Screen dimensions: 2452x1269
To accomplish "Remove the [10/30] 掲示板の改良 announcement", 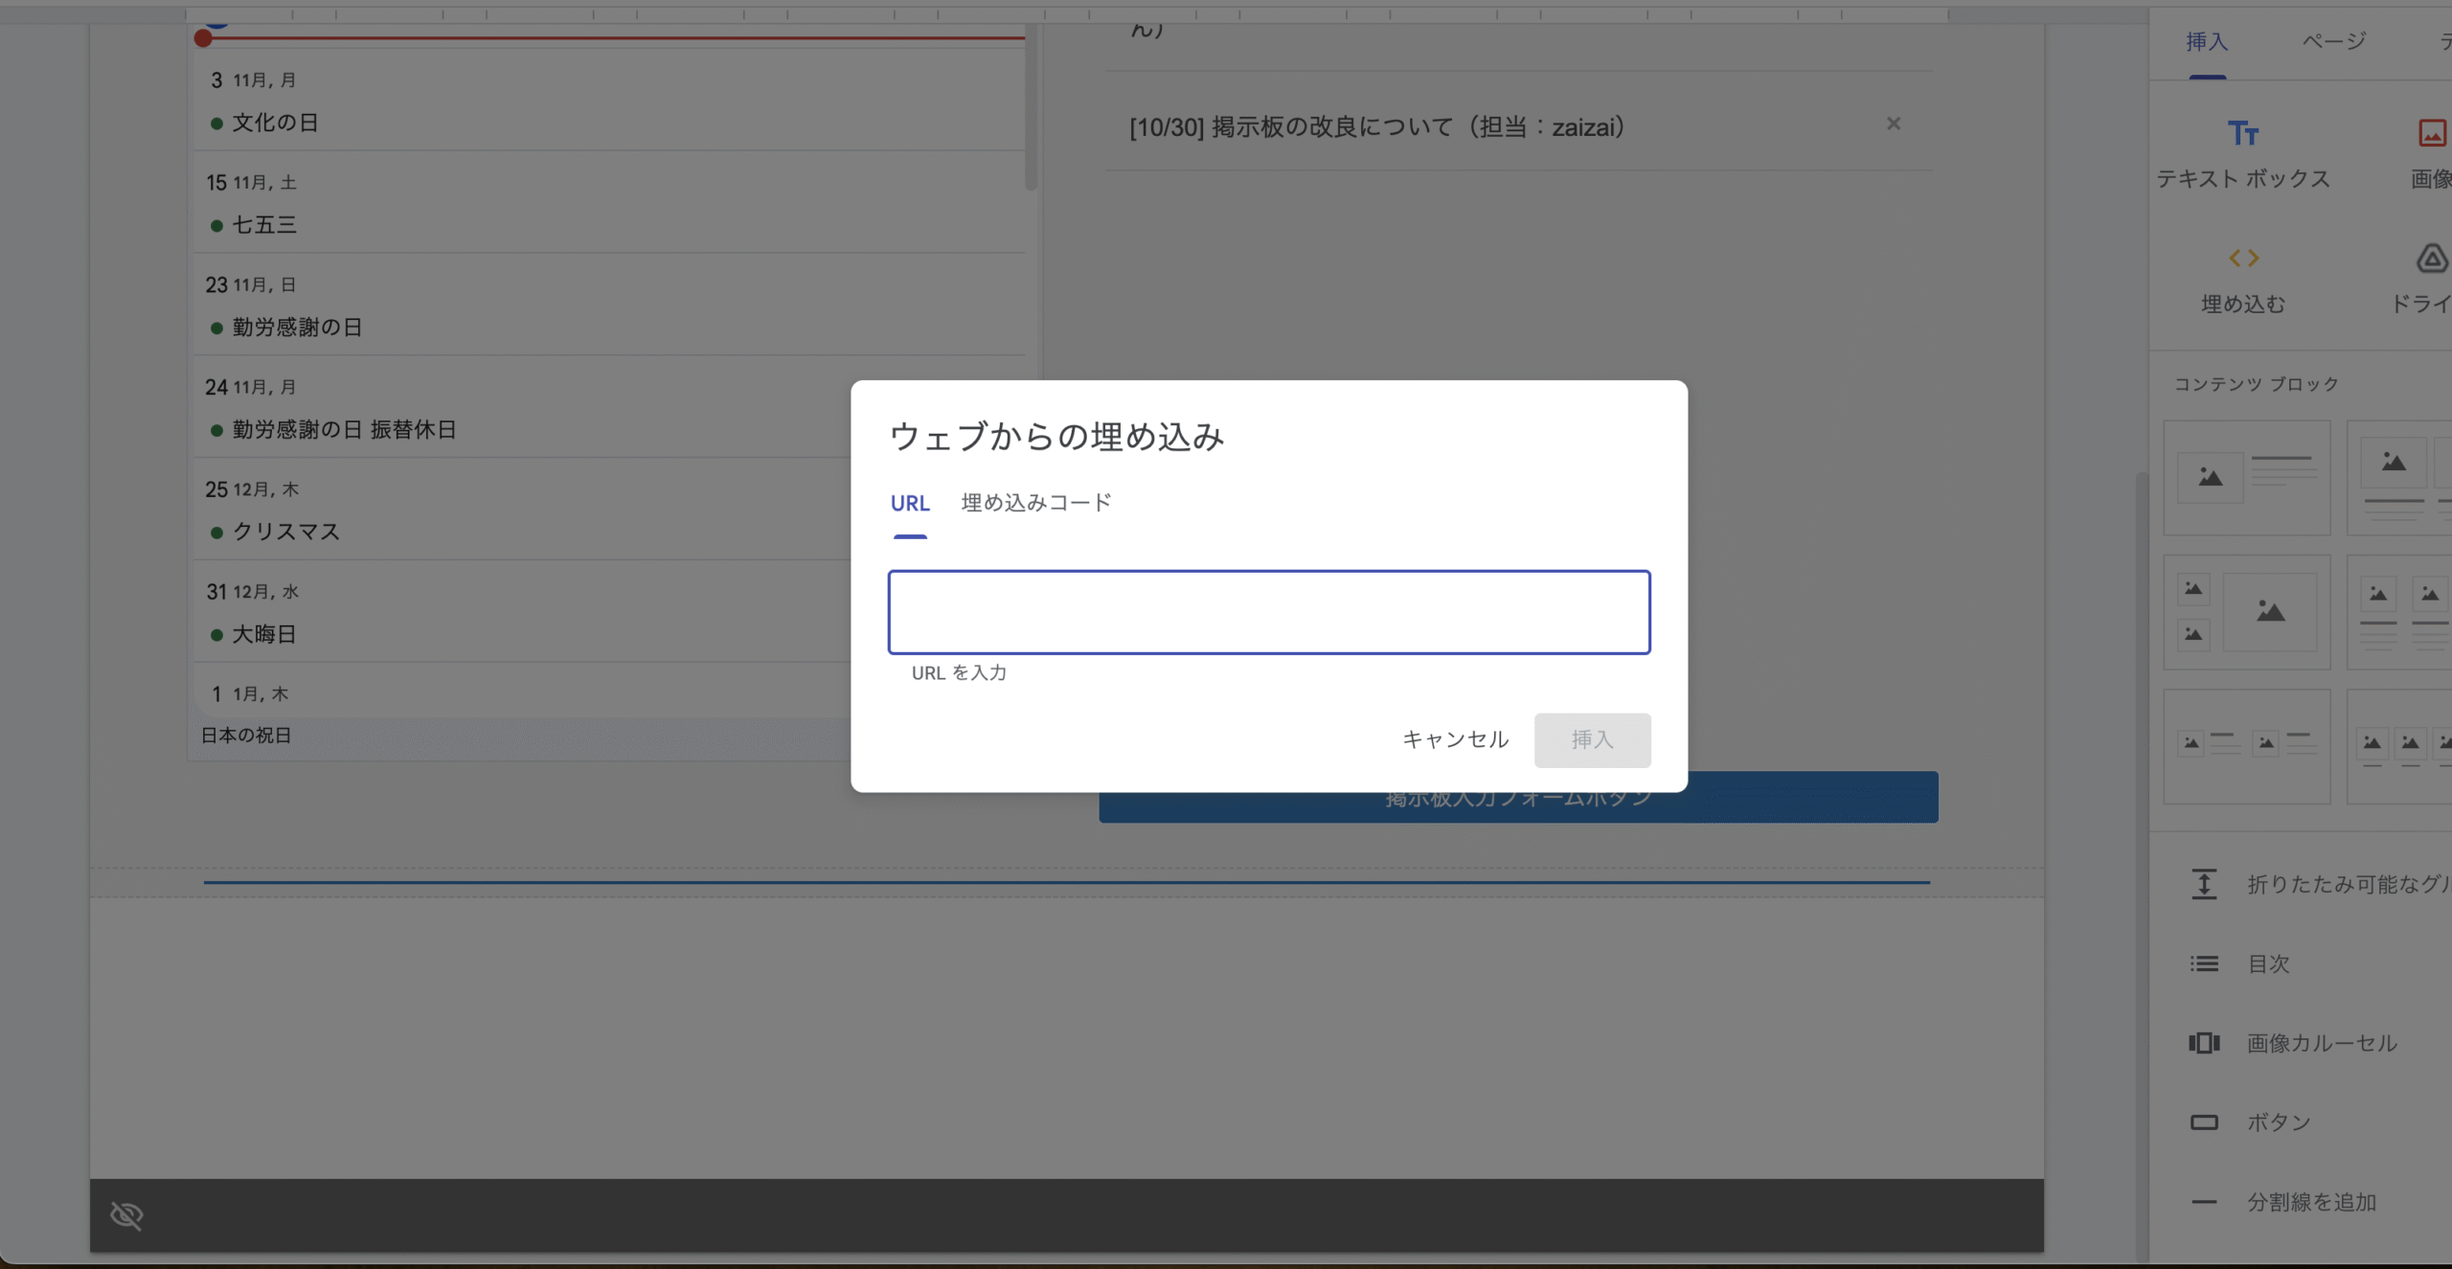I will pos(1893,124).
